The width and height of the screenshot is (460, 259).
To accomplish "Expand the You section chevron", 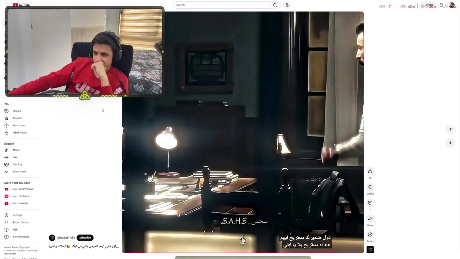I will [x=12, y=104].
